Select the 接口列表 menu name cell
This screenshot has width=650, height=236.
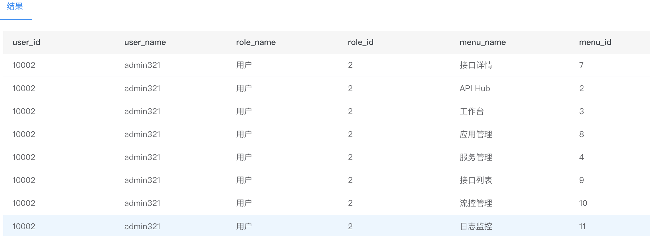tap(476, 180)
